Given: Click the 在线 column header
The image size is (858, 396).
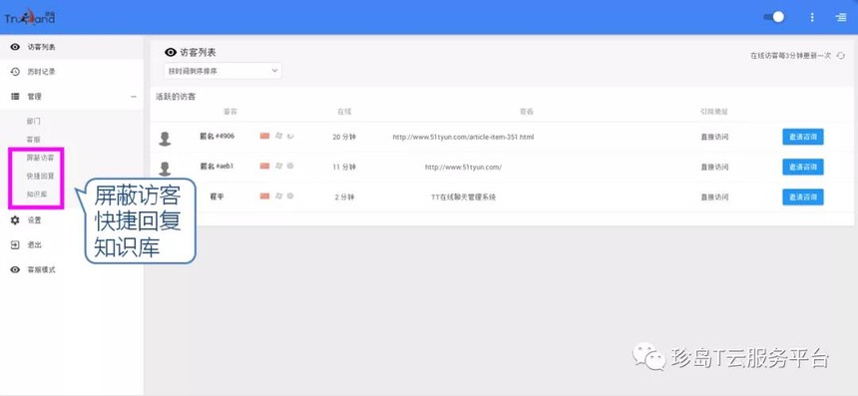Looking at the screenshot, I should tap(344, 112).
